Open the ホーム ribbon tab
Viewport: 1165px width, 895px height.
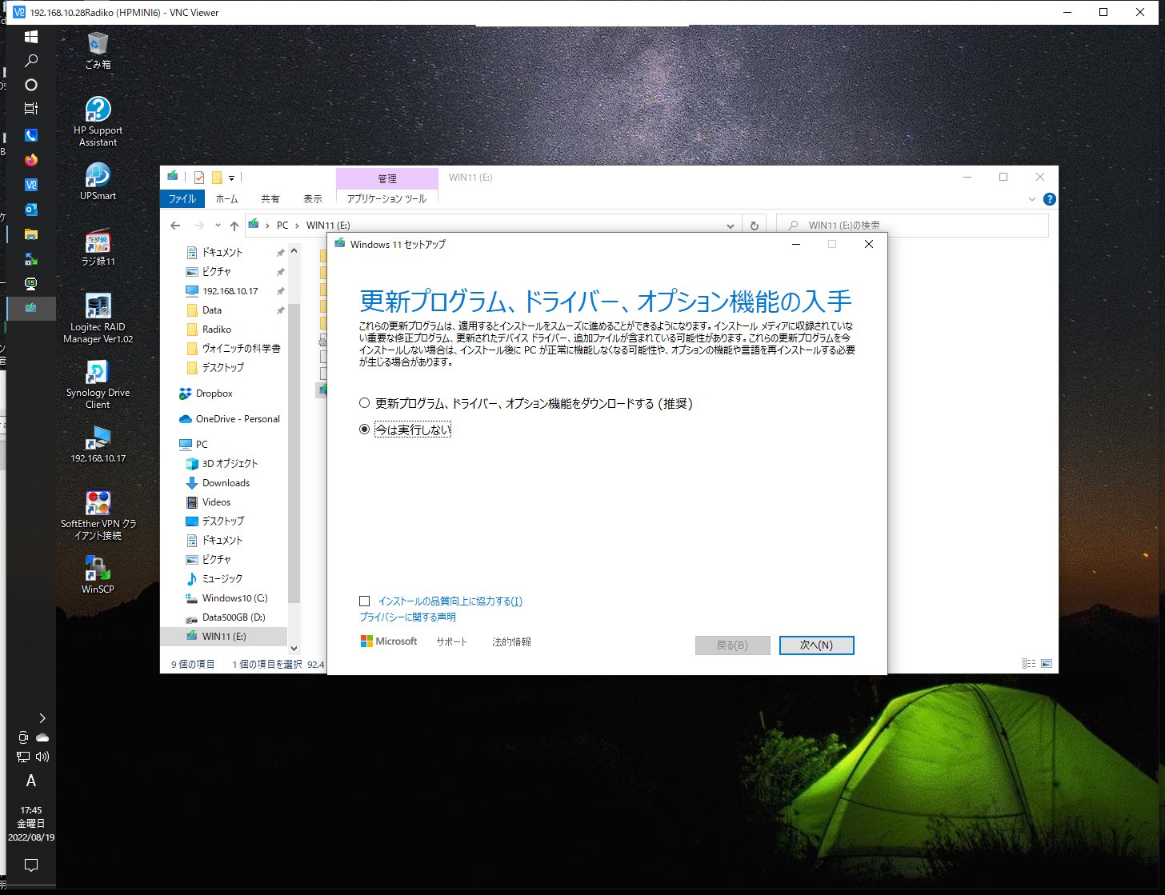[227, 198]
